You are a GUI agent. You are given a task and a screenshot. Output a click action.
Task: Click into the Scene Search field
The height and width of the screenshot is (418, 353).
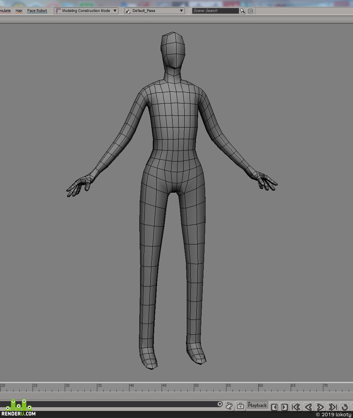point(215,11)
